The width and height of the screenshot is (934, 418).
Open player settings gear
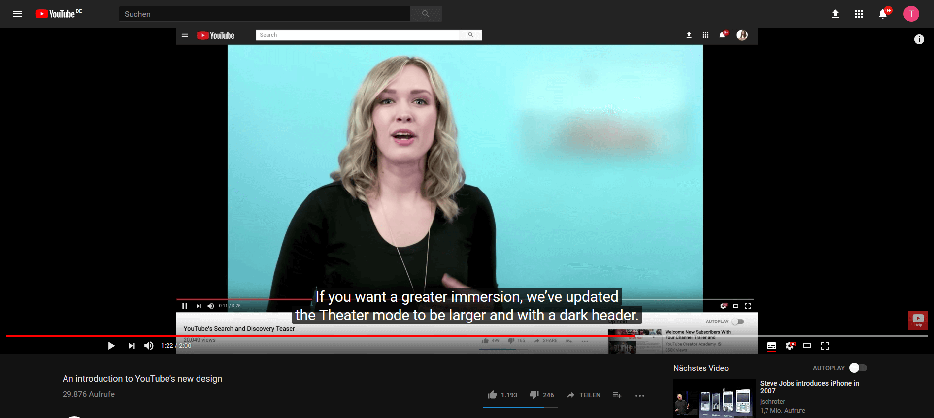tap(790, 346)
